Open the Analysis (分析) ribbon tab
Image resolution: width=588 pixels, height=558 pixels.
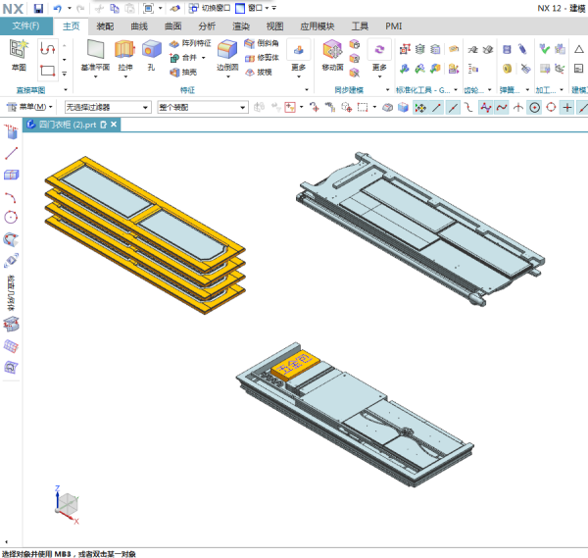207,26
